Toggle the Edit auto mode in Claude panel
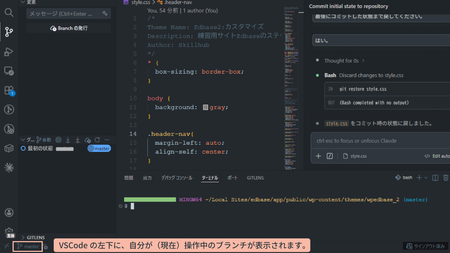This screenshot has height=253, width=450. [437, 156]
